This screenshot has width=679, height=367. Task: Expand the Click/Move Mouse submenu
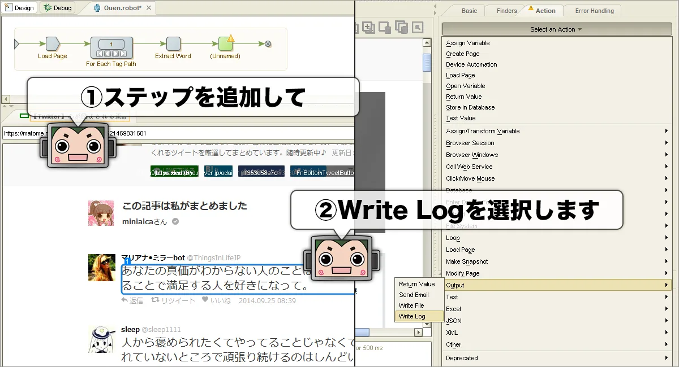click(557, 178)
